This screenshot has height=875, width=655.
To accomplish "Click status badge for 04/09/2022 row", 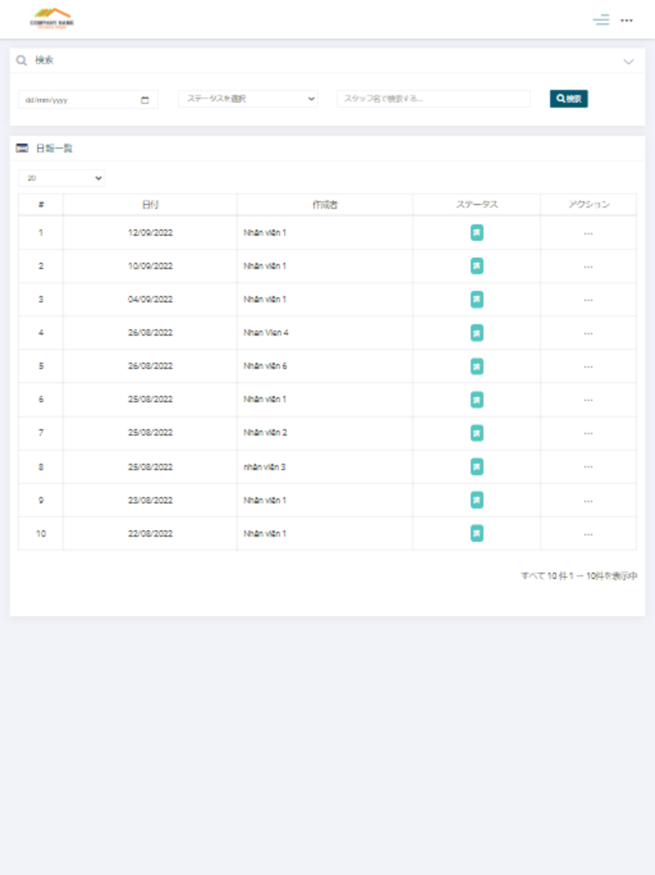I will coord(477,300).
